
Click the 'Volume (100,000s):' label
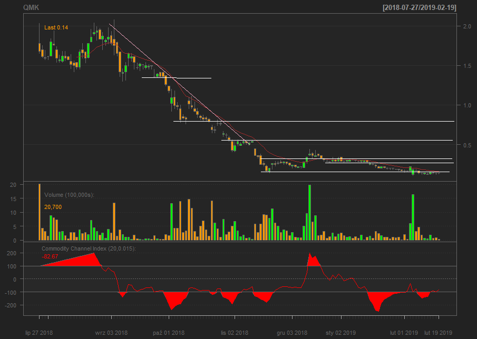(70, 195)
